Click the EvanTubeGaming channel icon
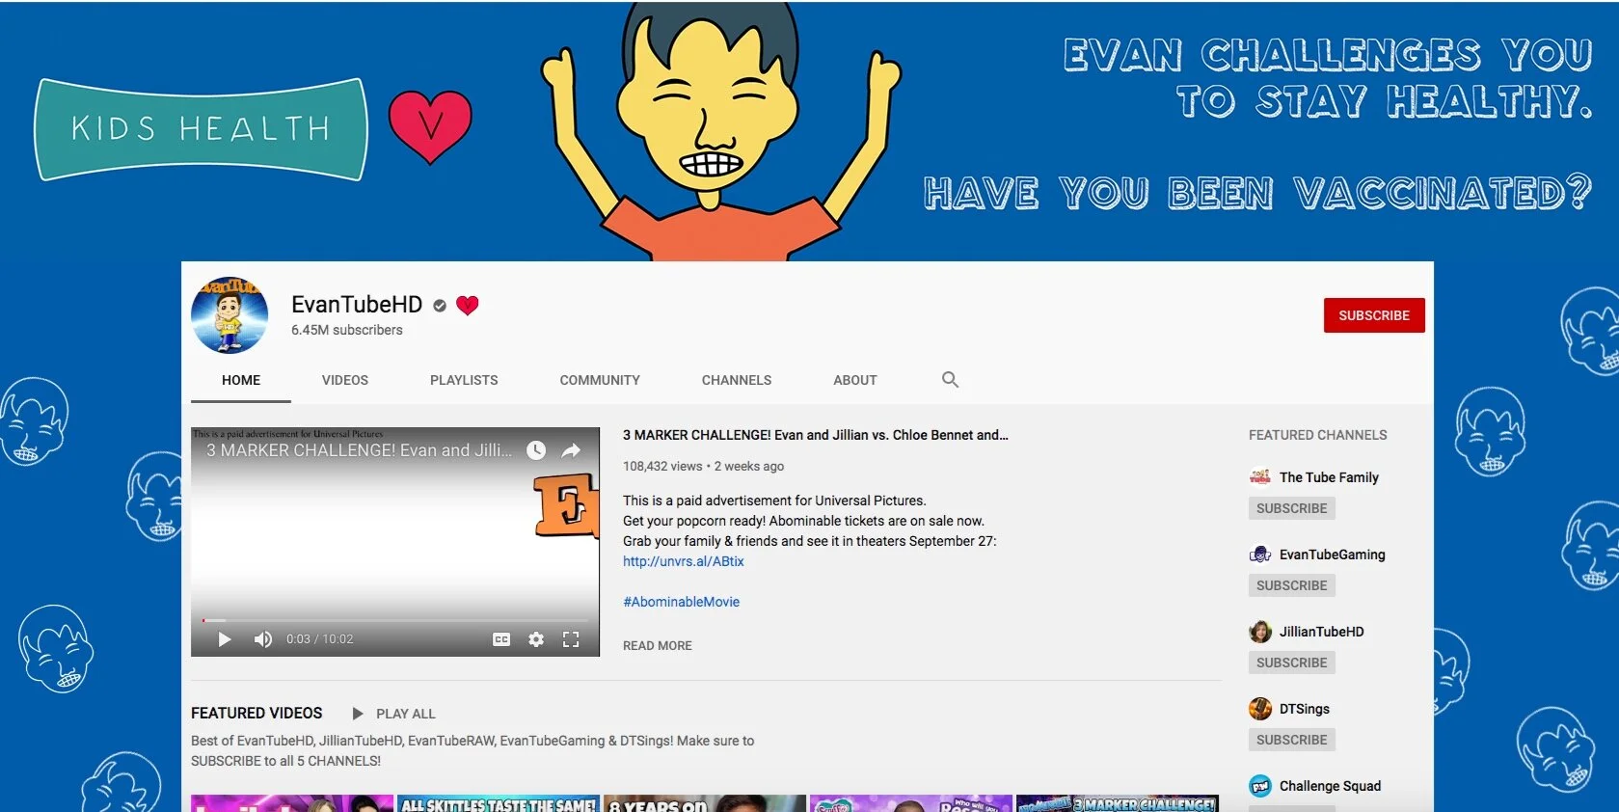This screenshot has height=812, width=1619. (1260, 555)
